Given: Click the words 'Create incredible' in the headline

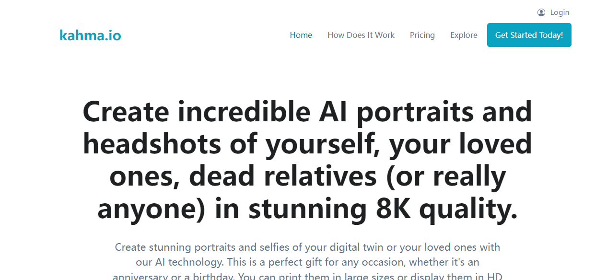Looking at the screenshot, I should 197,111.
